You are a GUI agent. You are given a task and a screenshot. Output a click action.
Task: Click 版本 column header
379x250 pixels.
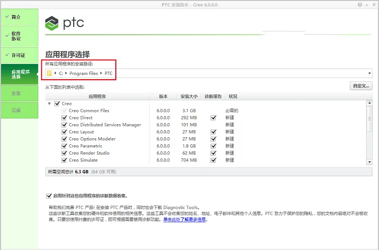tap(163, 97)
